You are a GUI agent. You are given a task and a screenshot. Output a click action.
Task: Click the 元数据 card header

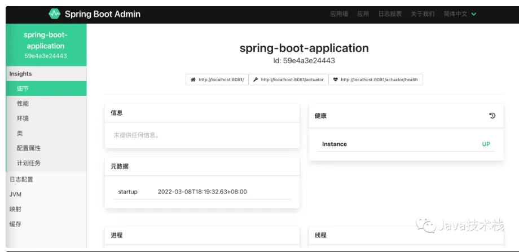pos(202,166)
